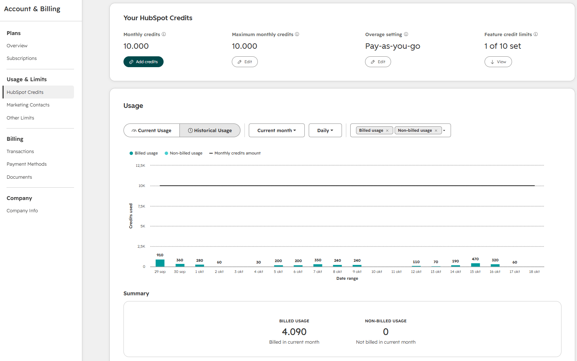The width and height of the screenshot is (577, 361).
Task: Open the Overage setting info tooltip icon
Action: pyautogui.click(x=406, y=34)
